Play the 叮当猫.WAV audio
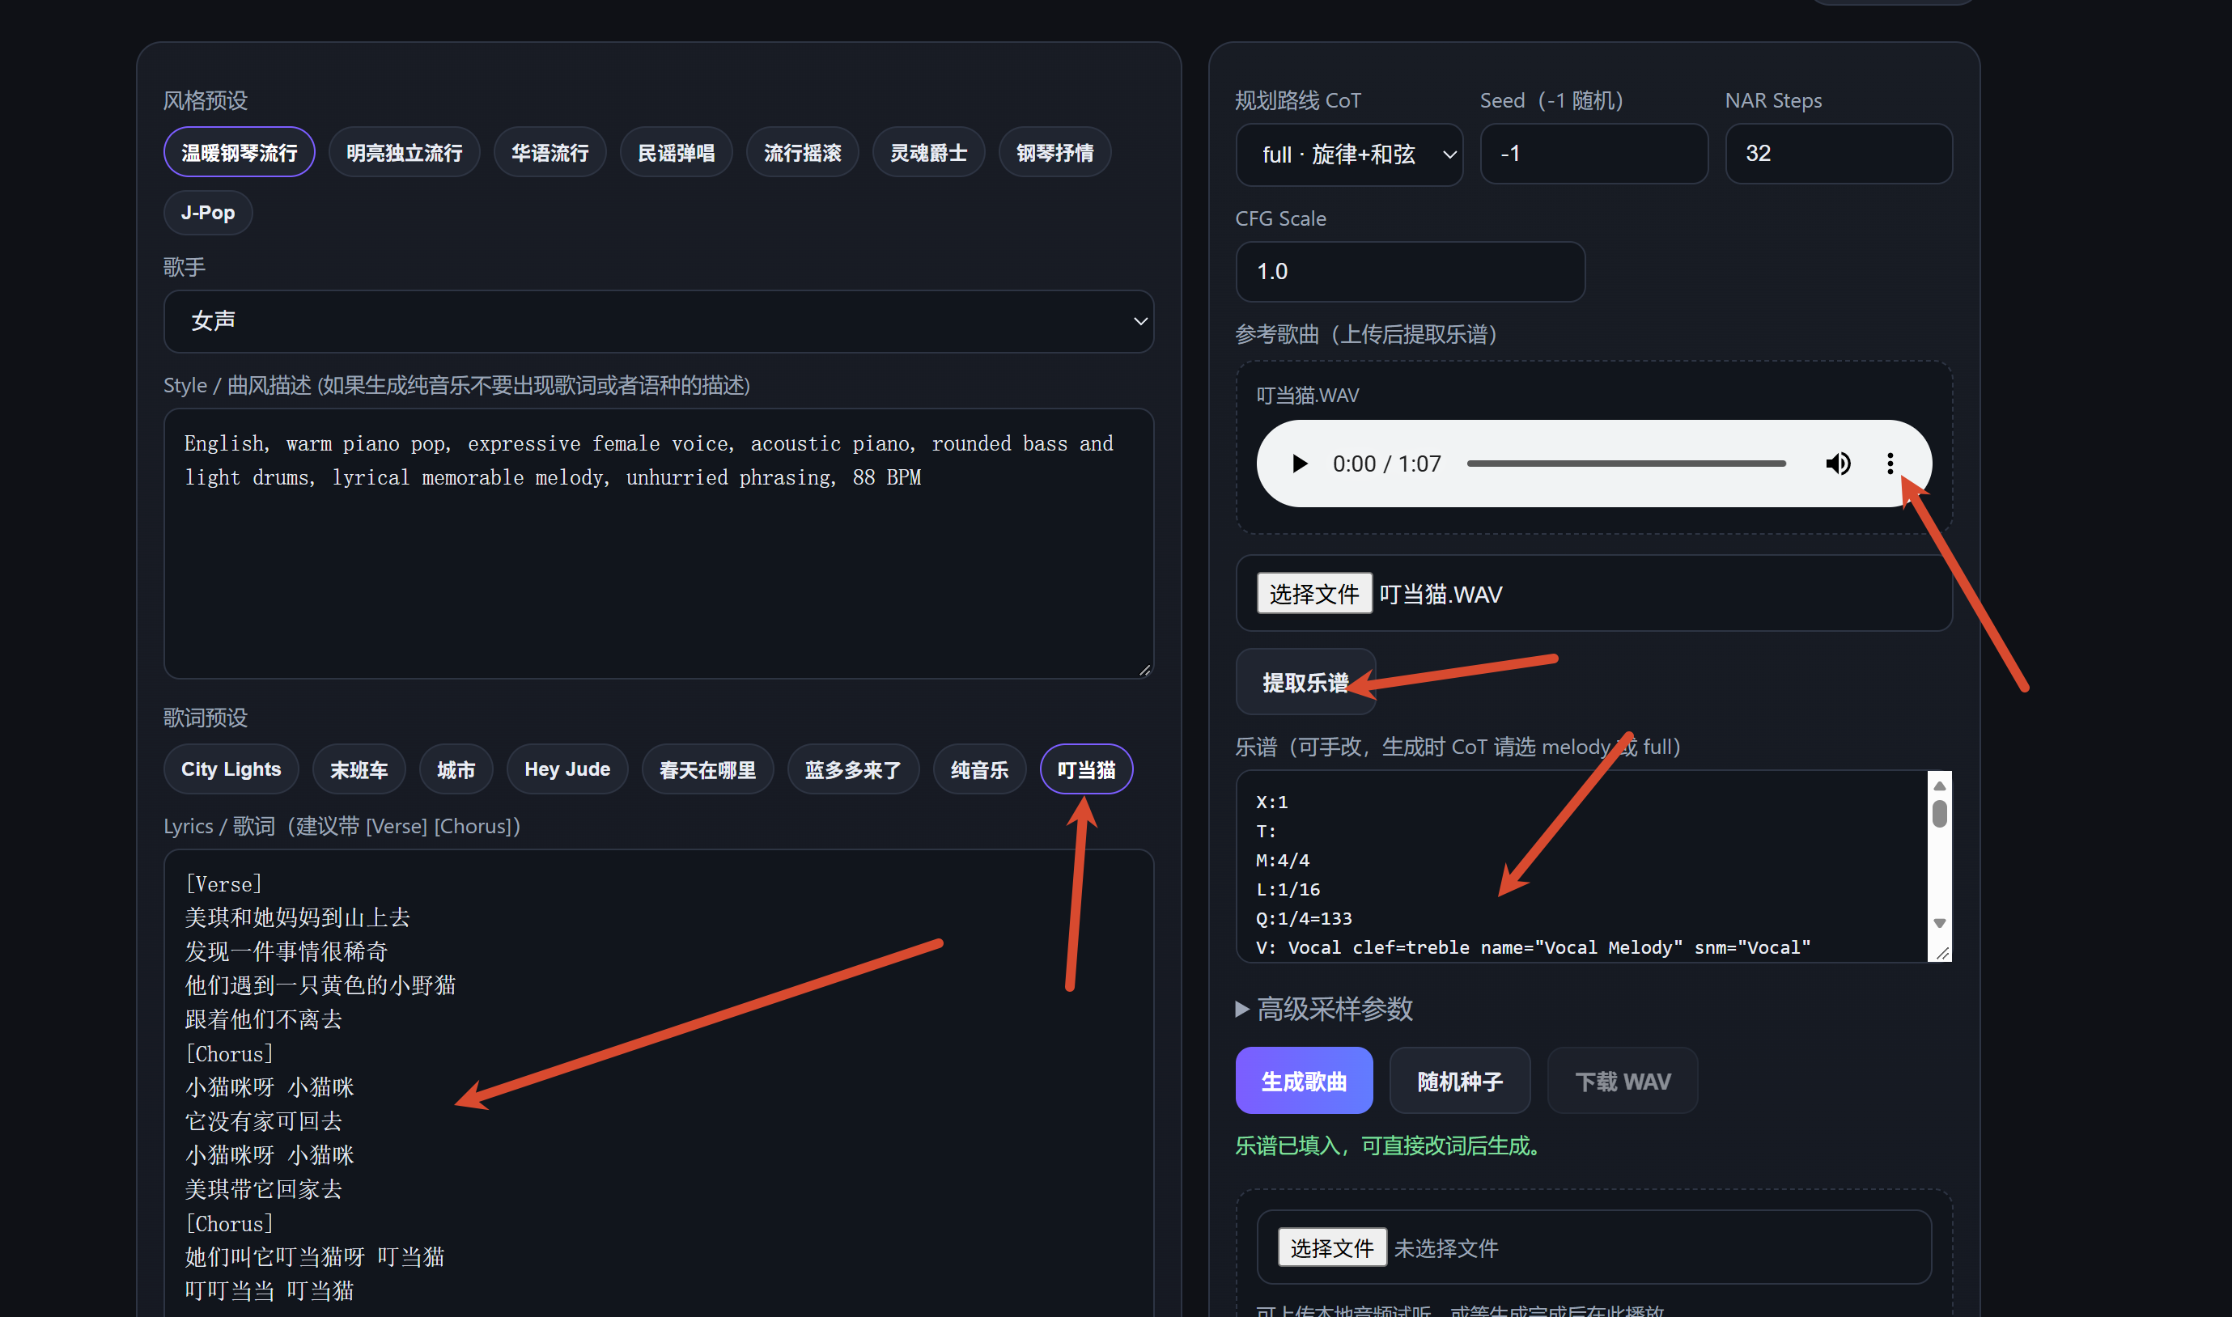Image resolution: width=2232 pixels, height=1317 pixels. click(x=1300, y=464)
